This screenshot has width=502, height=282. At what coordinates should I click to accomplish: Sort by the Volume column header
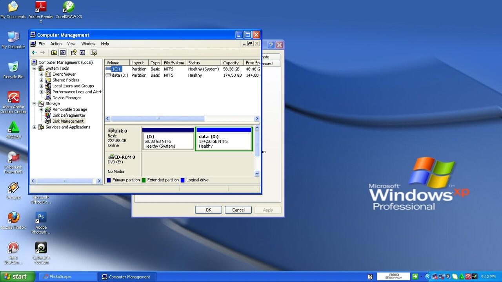117,63
